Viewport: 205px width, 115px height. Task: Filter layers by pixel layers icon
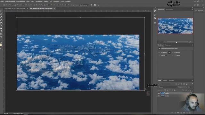[x=176, y=84]
